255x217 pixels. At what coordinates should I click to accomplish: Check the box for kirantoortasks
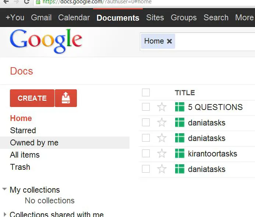pyautogui.click(x=146, y=154)
